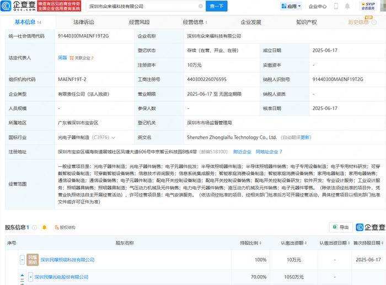386x285 pixels.
Task: Clear the search box text
Action: coord(201,6)
